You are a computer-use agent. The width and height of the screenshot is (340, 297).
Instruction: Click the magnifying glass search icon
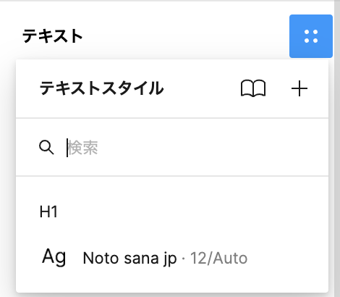click(46, 147)
